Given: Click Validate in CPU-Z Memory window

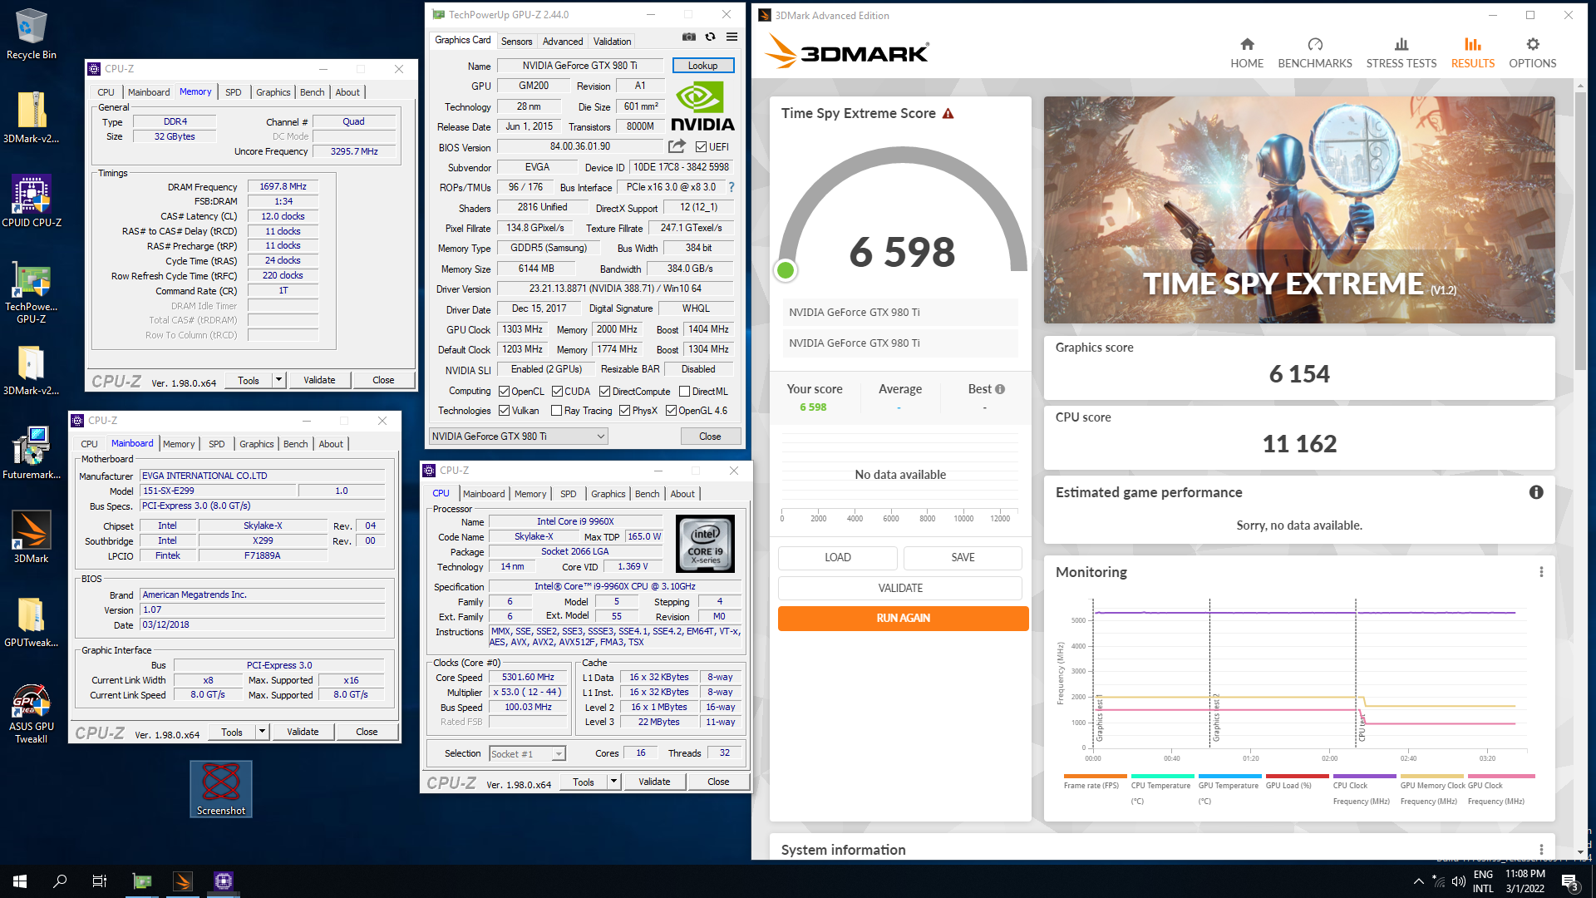Looking at the screenshot, I should pos(319,380).
